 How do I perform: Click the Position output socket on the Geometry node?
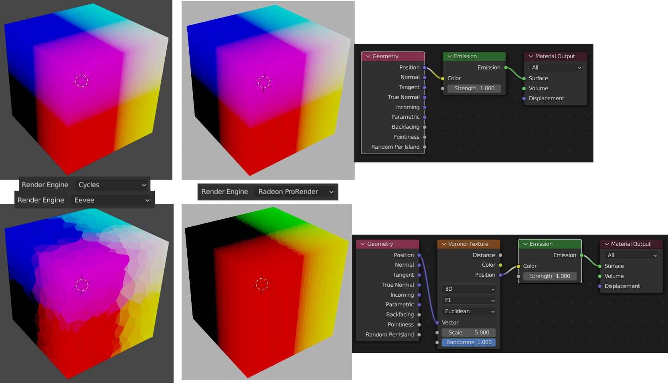click(425, 67)
